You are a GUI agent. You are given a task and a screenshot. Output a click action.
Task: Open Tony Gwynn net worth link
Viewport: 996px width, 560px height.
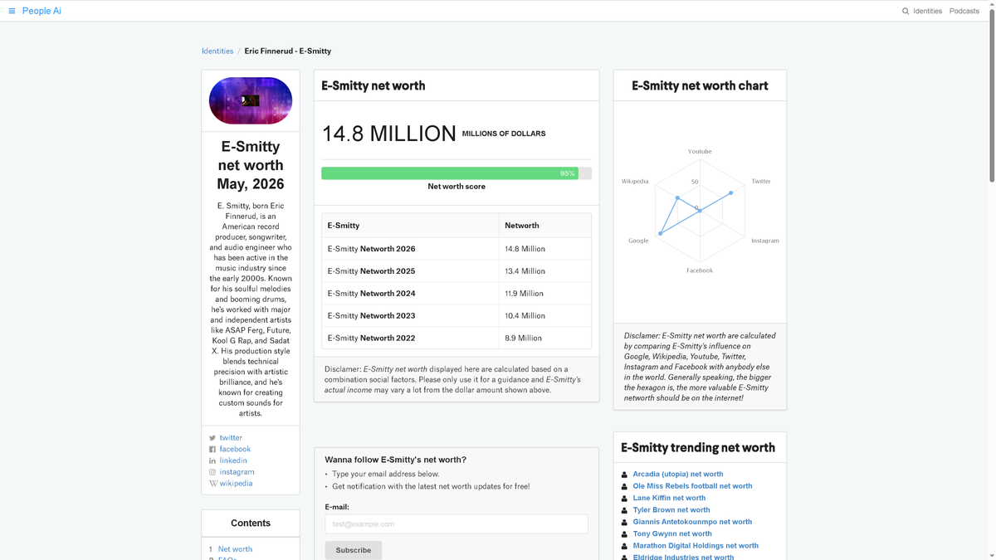(x=672, y=533)
